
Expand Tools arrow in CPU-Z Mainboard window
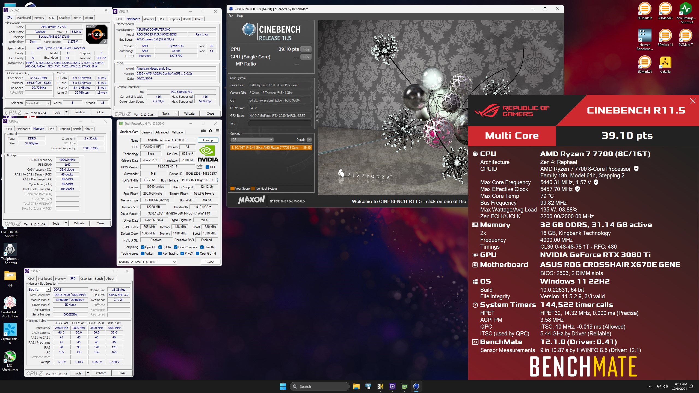click(x=176, y=114)
